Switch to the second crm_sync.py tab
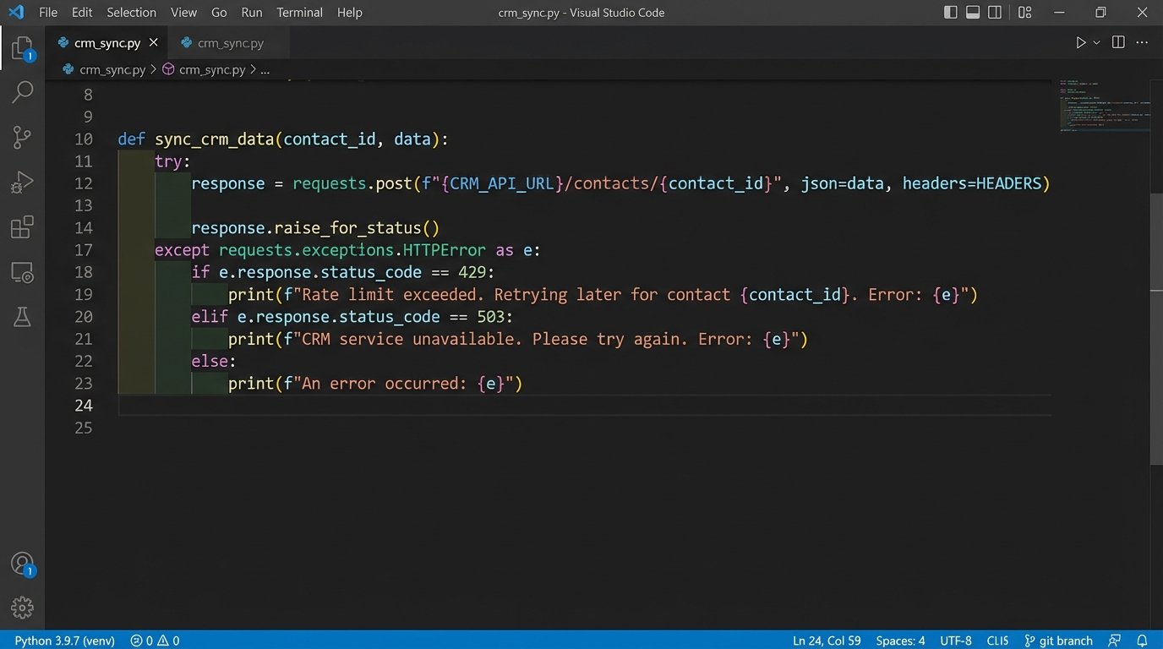 point(230,43)
